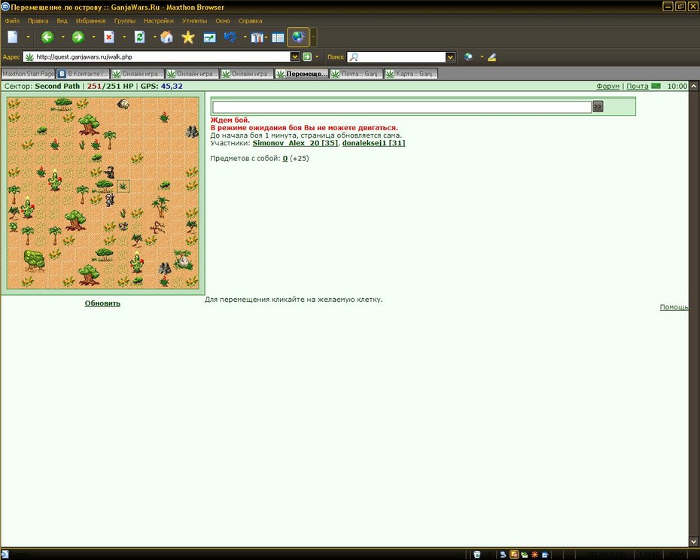This screenshot has width=700, height=560.
Task: Click the highlighter pen icon near search
Action: [492, 56]
